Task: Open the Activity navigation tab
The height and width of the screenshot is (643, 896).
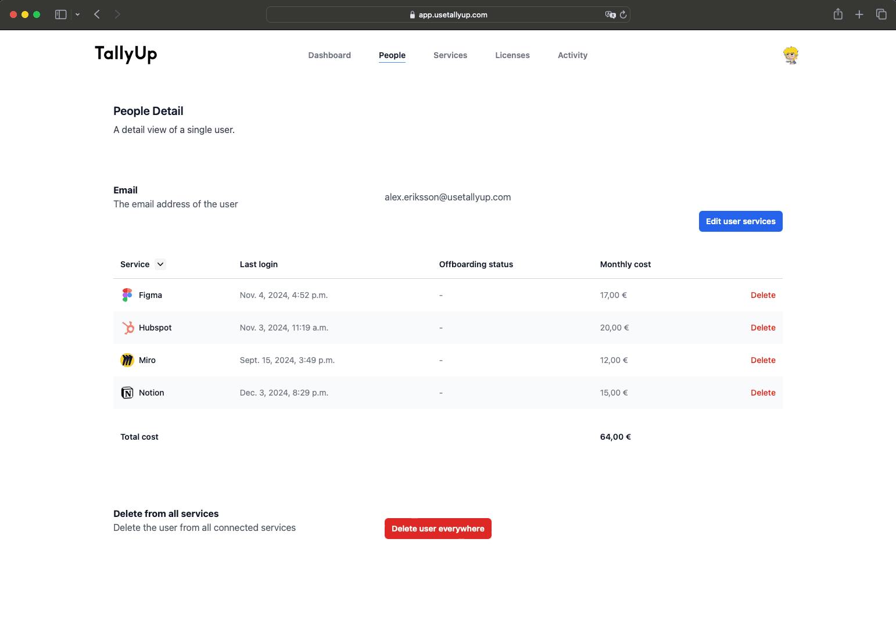Action: 572,55
